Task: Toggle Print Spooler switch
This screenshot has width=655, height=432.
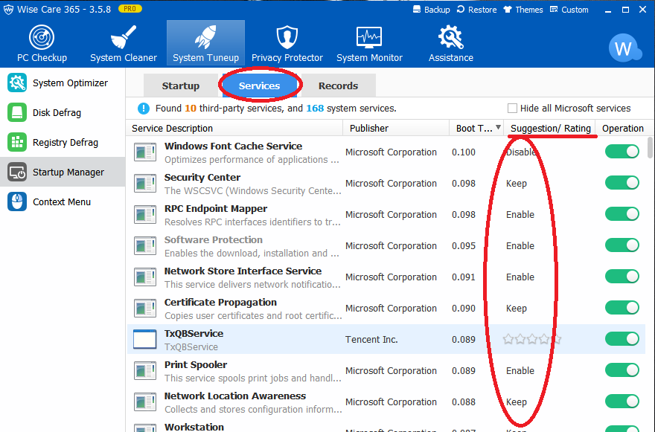Action: click(x=622, y=370)
